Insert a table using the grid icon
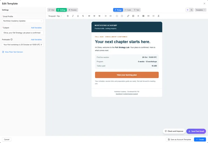The image size is (208, 143). point(144,16)
